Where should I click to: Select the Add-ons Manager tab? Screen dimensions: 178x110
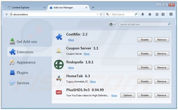(69, 8)
